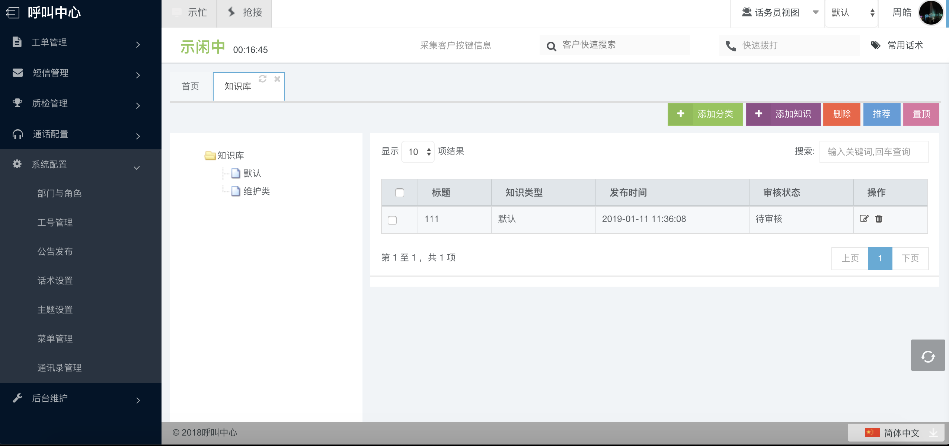The height and width of the screenshot is (446, 949).
Task: Click the user avatar picture for 周皓
Action: 931,13
